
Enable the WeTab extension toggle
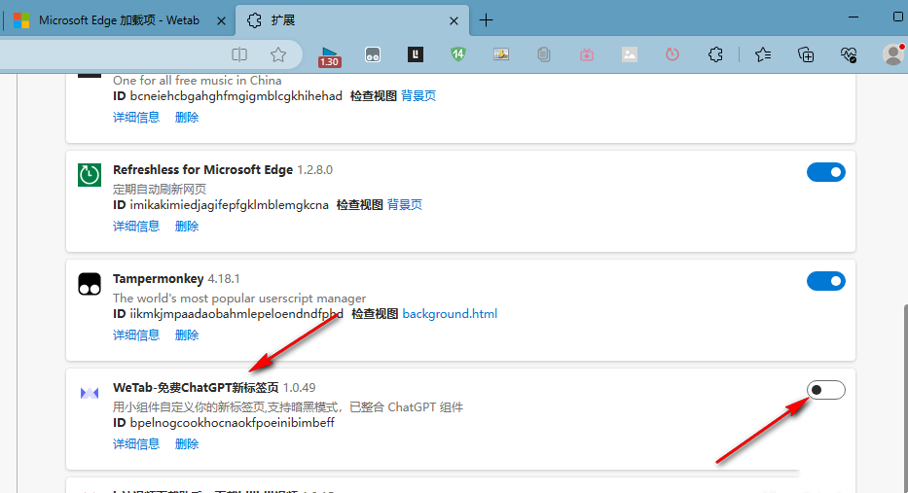point(826,390)
